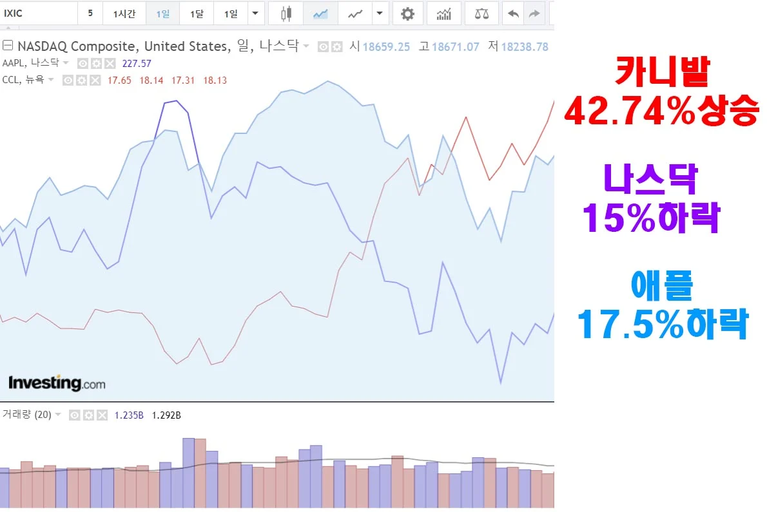The image size is (767, 512).
Task: Remove AAPL series with X icon
Action: pos(110,64)
